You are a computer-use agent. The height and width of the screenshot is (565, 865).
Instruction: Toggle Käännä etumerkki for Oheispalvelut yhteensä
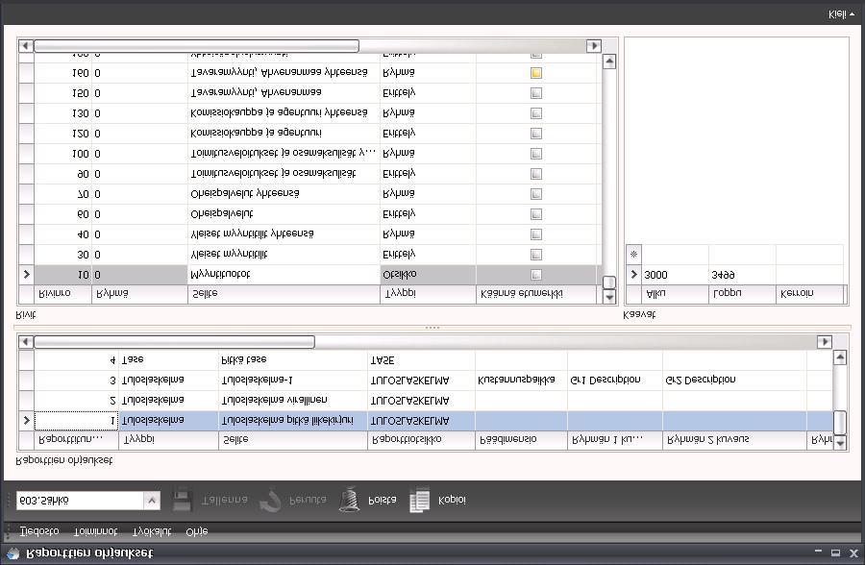click(535, 194)
